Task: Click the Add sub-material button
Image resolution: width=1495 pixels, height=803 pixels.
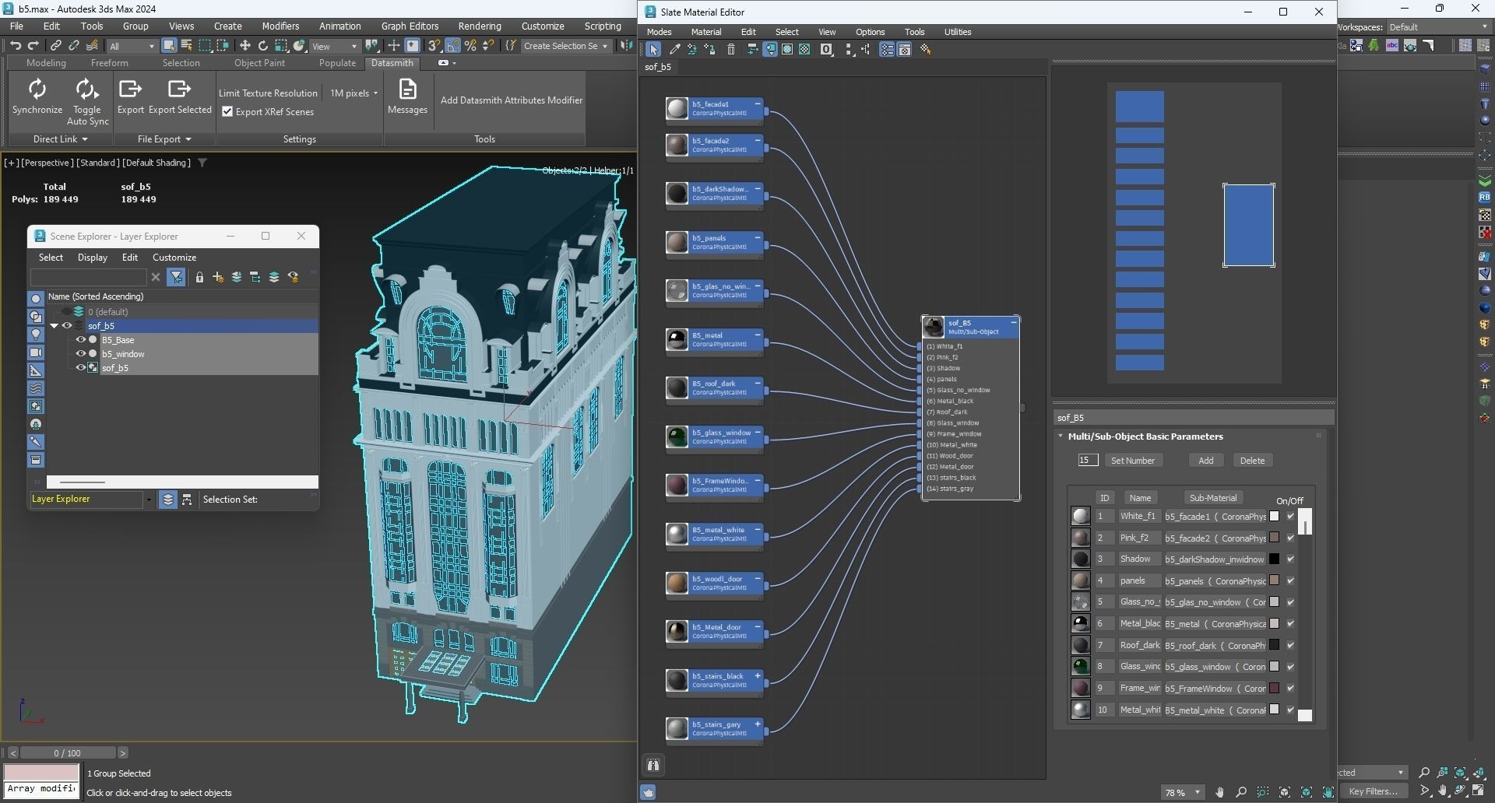Action: click(x=1205, y=461)
